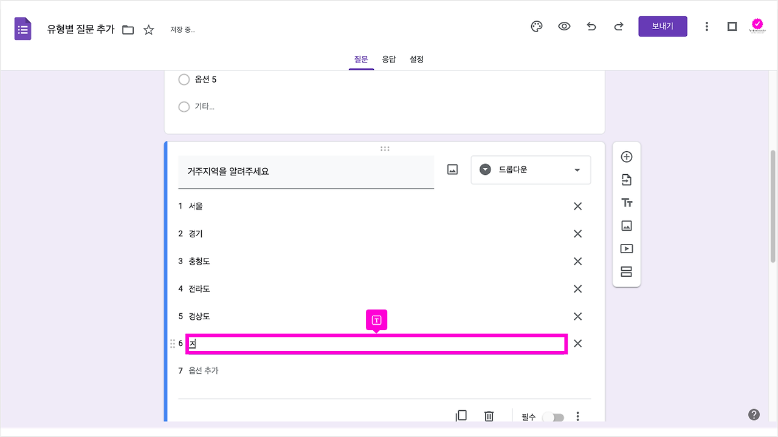Remove the 서울 option with its X
Screen dimensions: 778x437
577,206
